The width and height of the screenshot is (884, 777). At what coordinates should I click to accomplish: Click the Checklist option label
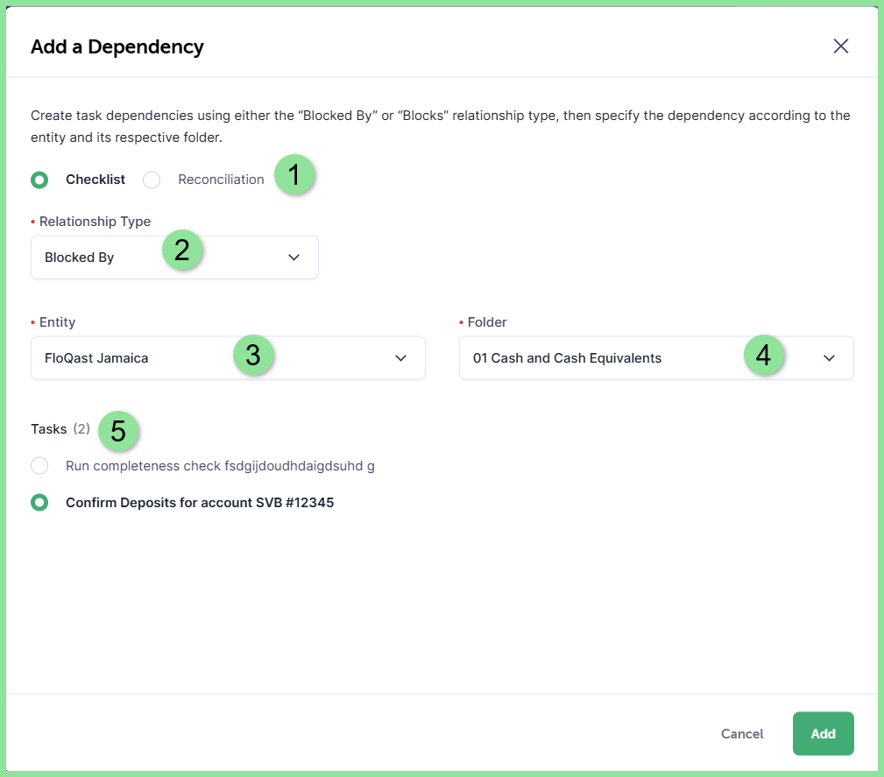pyautogui.click(x=95, y=180)
